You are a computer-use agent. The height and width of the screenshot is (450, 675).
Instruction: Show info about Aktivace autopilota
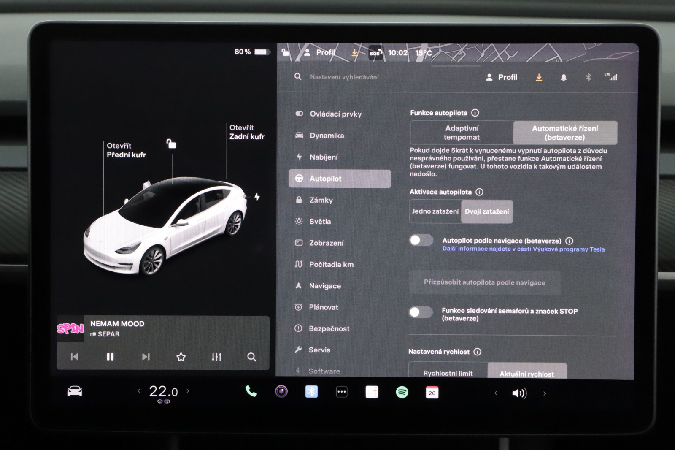479,192
